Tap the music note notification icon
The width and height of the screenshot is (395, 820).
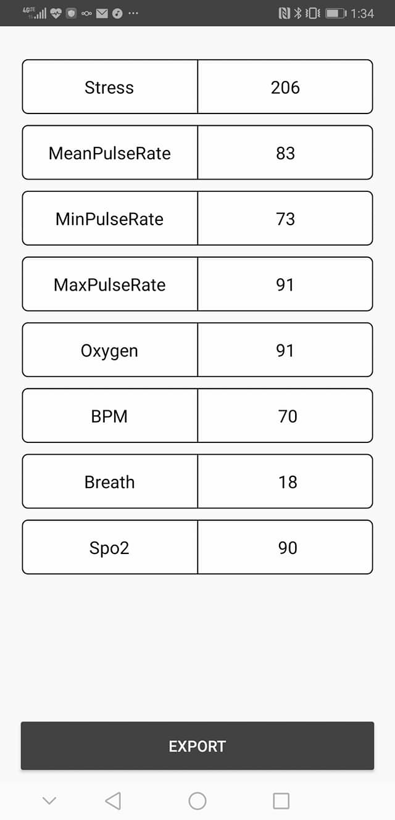pyautogui.click(x=117, y=13)
